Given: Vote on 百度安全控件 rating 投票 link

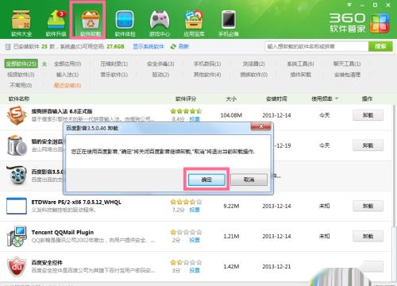Looking at the screenshot, I should (195, 270).
